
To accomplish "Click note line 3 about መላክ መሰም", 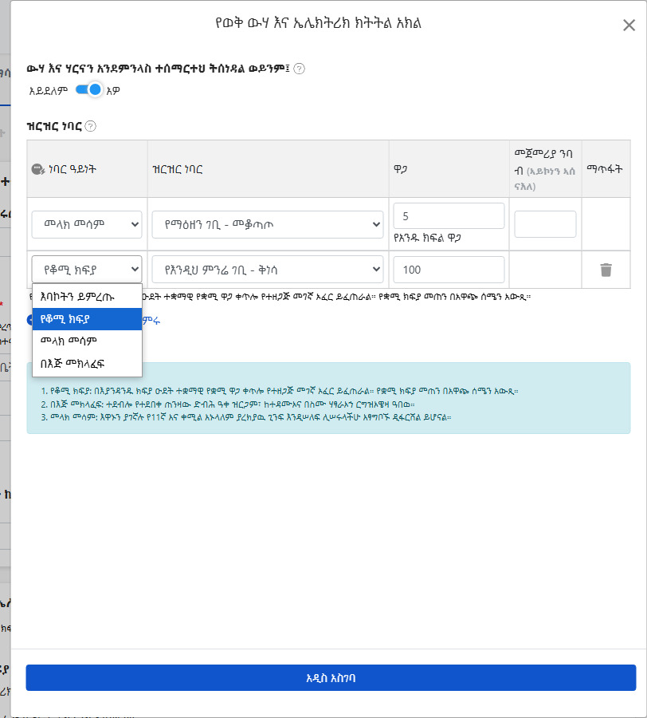I will point(246,417).
